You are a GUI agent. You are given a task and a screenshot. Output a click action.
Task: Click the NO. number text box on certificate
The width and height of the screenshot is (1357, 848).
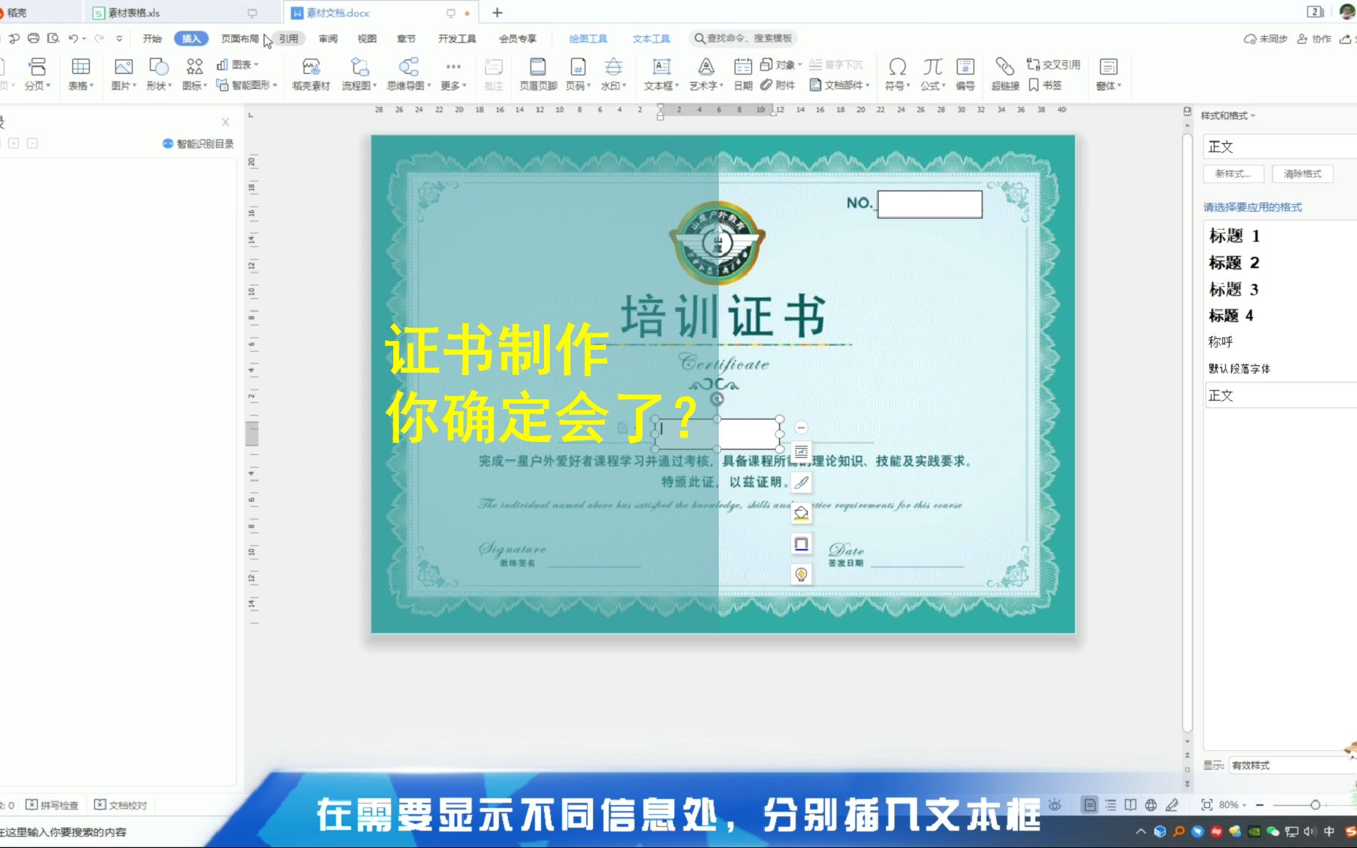[930, 204]
